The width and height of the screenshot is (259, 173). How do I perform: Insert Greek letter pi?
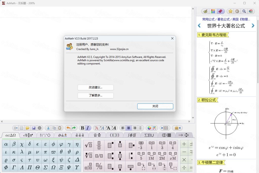[46, 152]
